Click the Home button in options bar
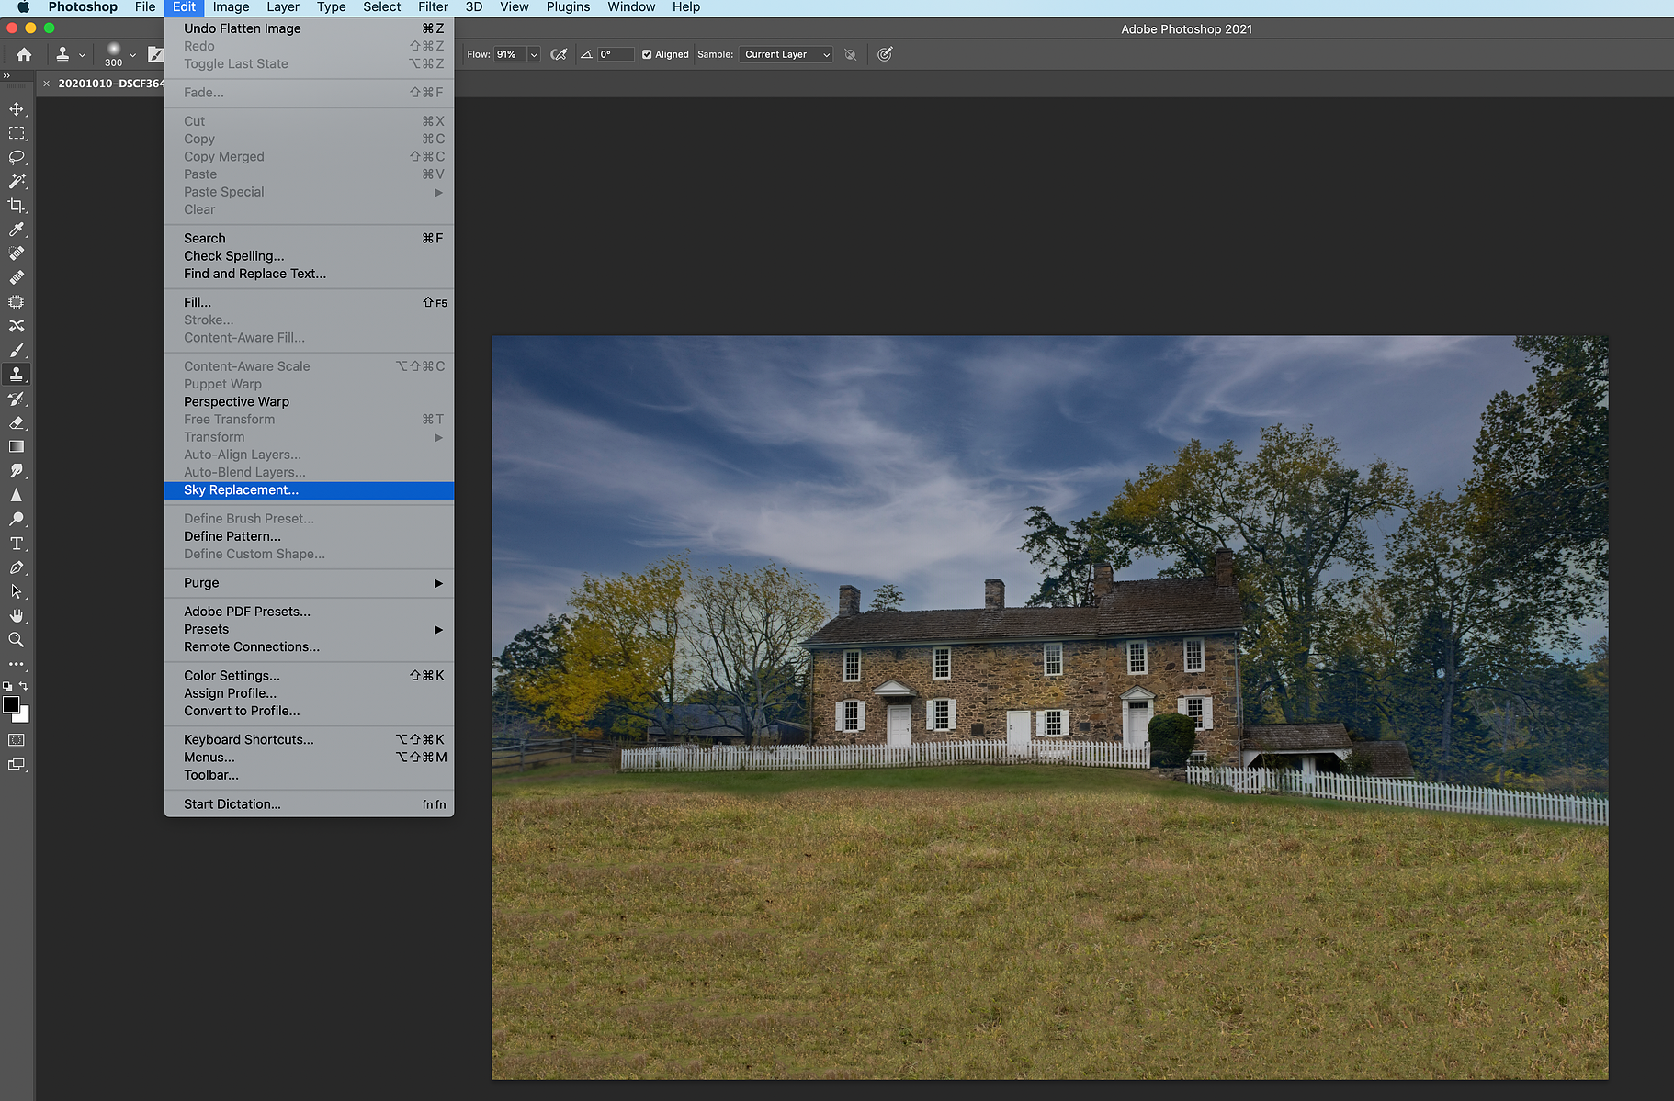The width and height of the screenshot is (1674, 1101). coord(24,54)
